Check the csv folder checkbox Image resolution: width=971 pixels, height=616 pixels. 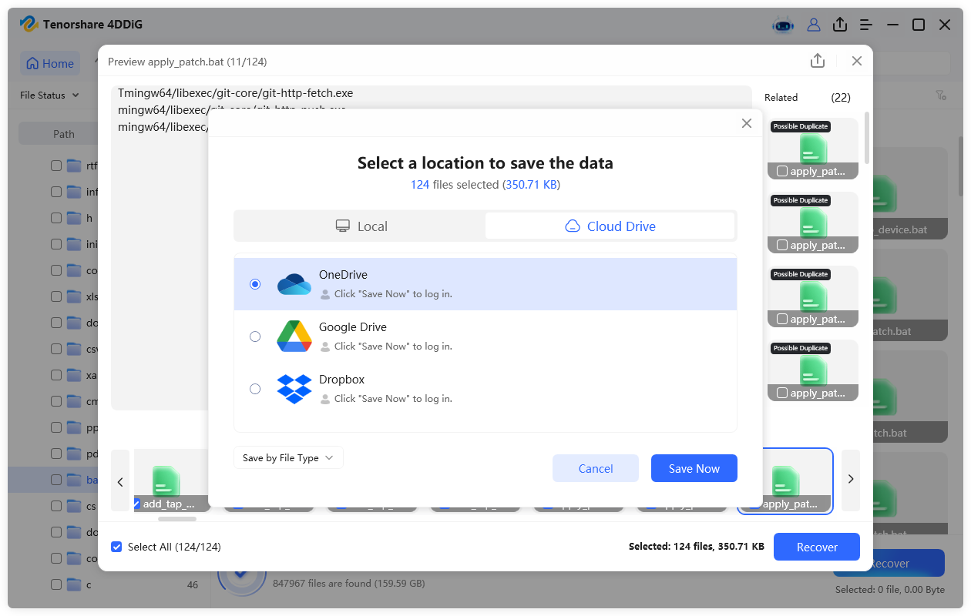(56, 349)
